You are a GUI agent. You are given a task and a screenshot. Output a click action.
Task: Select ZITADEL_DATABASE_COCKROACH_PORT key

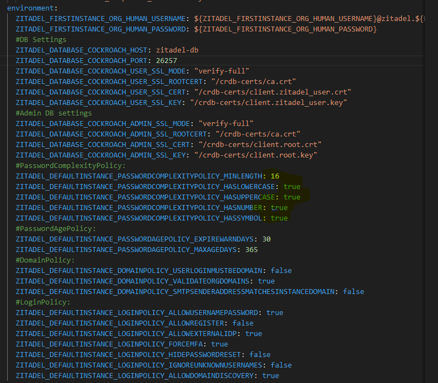click(81, 61)
